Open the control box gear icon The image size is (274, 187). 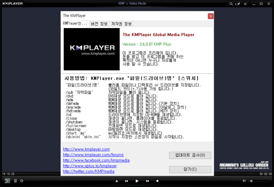coord(22,181)
